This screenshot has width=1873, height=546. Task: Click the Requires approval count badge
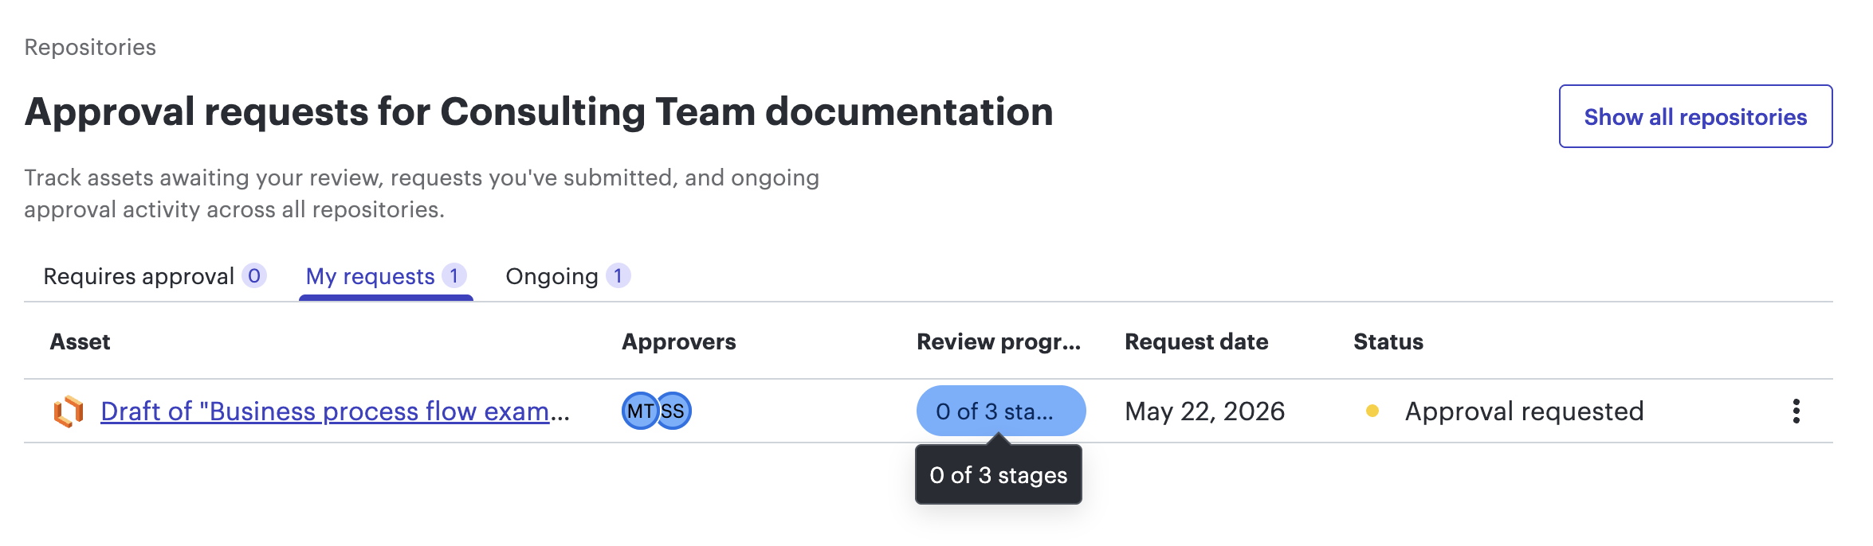pyautogui.click(x=254, y=276)
